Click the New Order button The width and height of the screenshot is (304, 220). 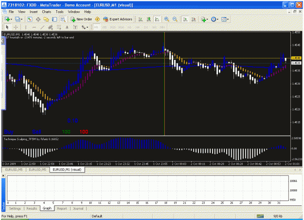pos(81,19)
